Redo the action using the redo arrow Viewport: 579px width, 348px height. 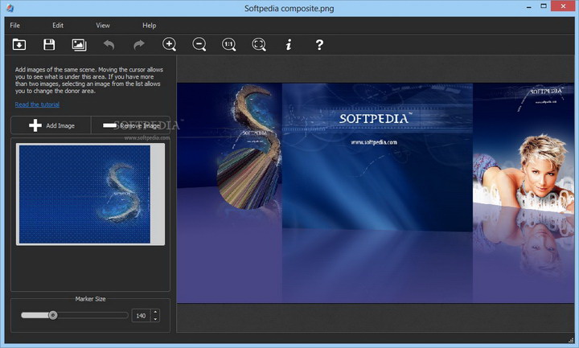[x=138, y=45]
